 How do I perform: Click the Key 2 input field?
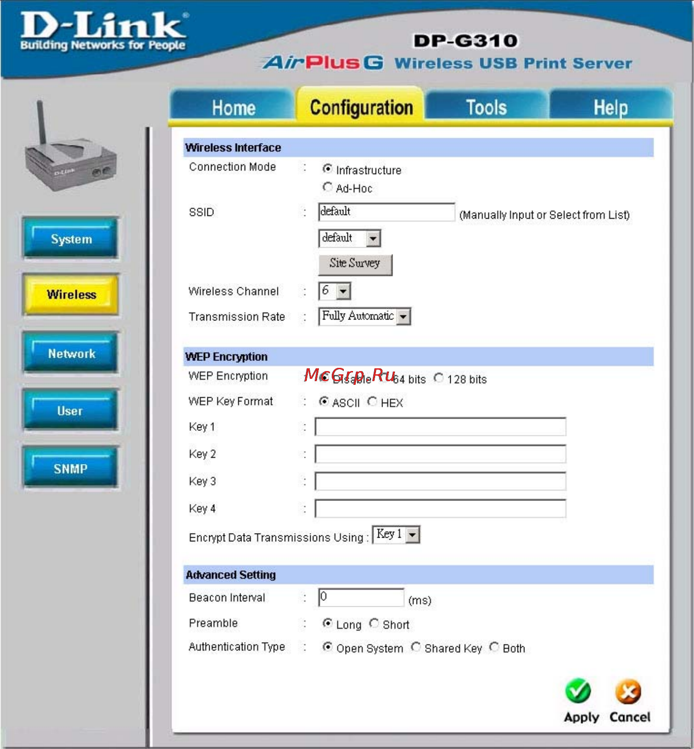click(x=440, y=454)
